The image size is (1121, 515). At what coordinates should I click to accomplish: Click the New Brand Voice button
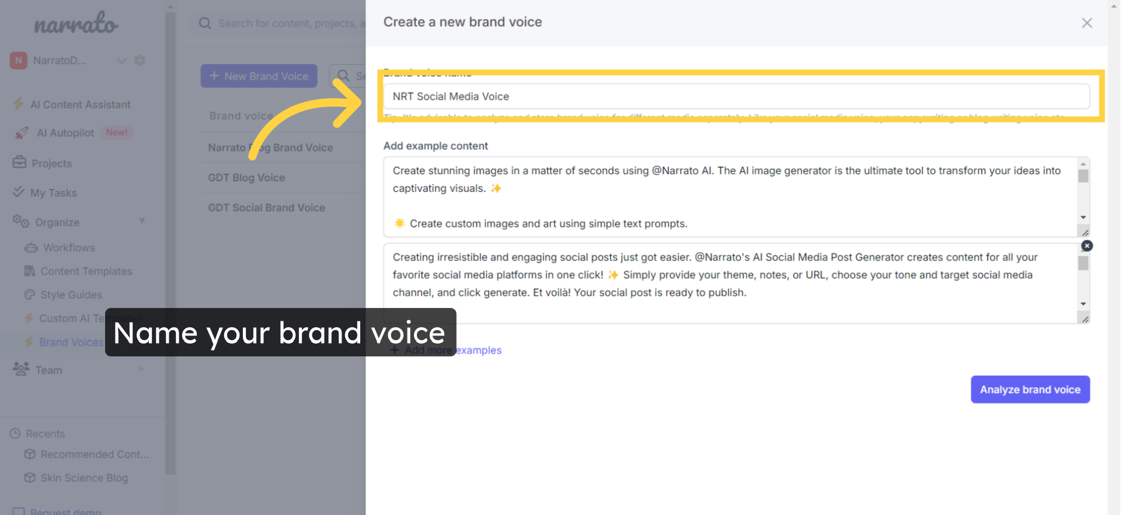click(x=259, y=76)
